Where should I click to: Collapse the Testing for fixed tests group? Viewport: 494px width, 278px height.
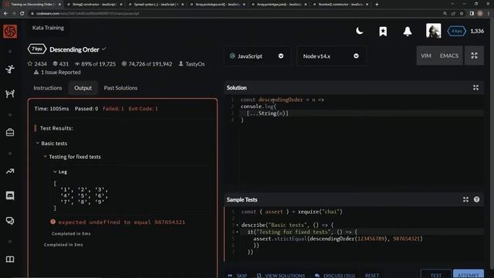click(x=45, y=157)
